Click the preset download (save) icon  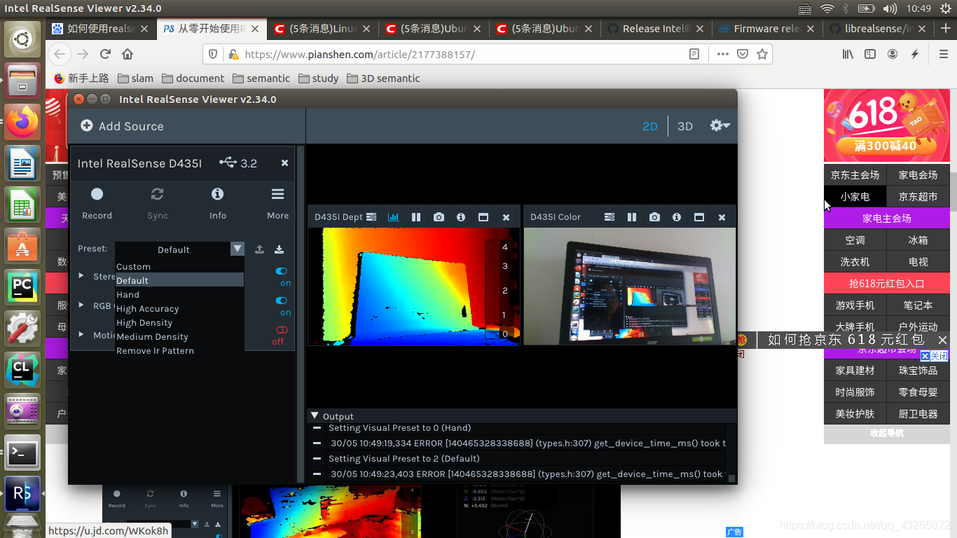click(x=279, y=249)
